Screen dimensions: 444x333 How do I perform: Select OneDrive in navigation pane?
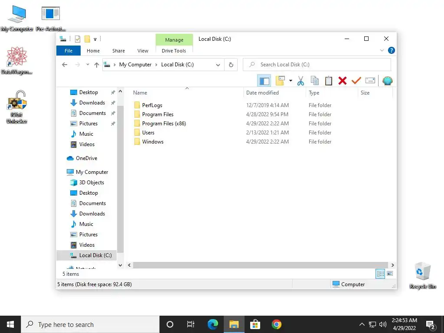pos(86,158)
